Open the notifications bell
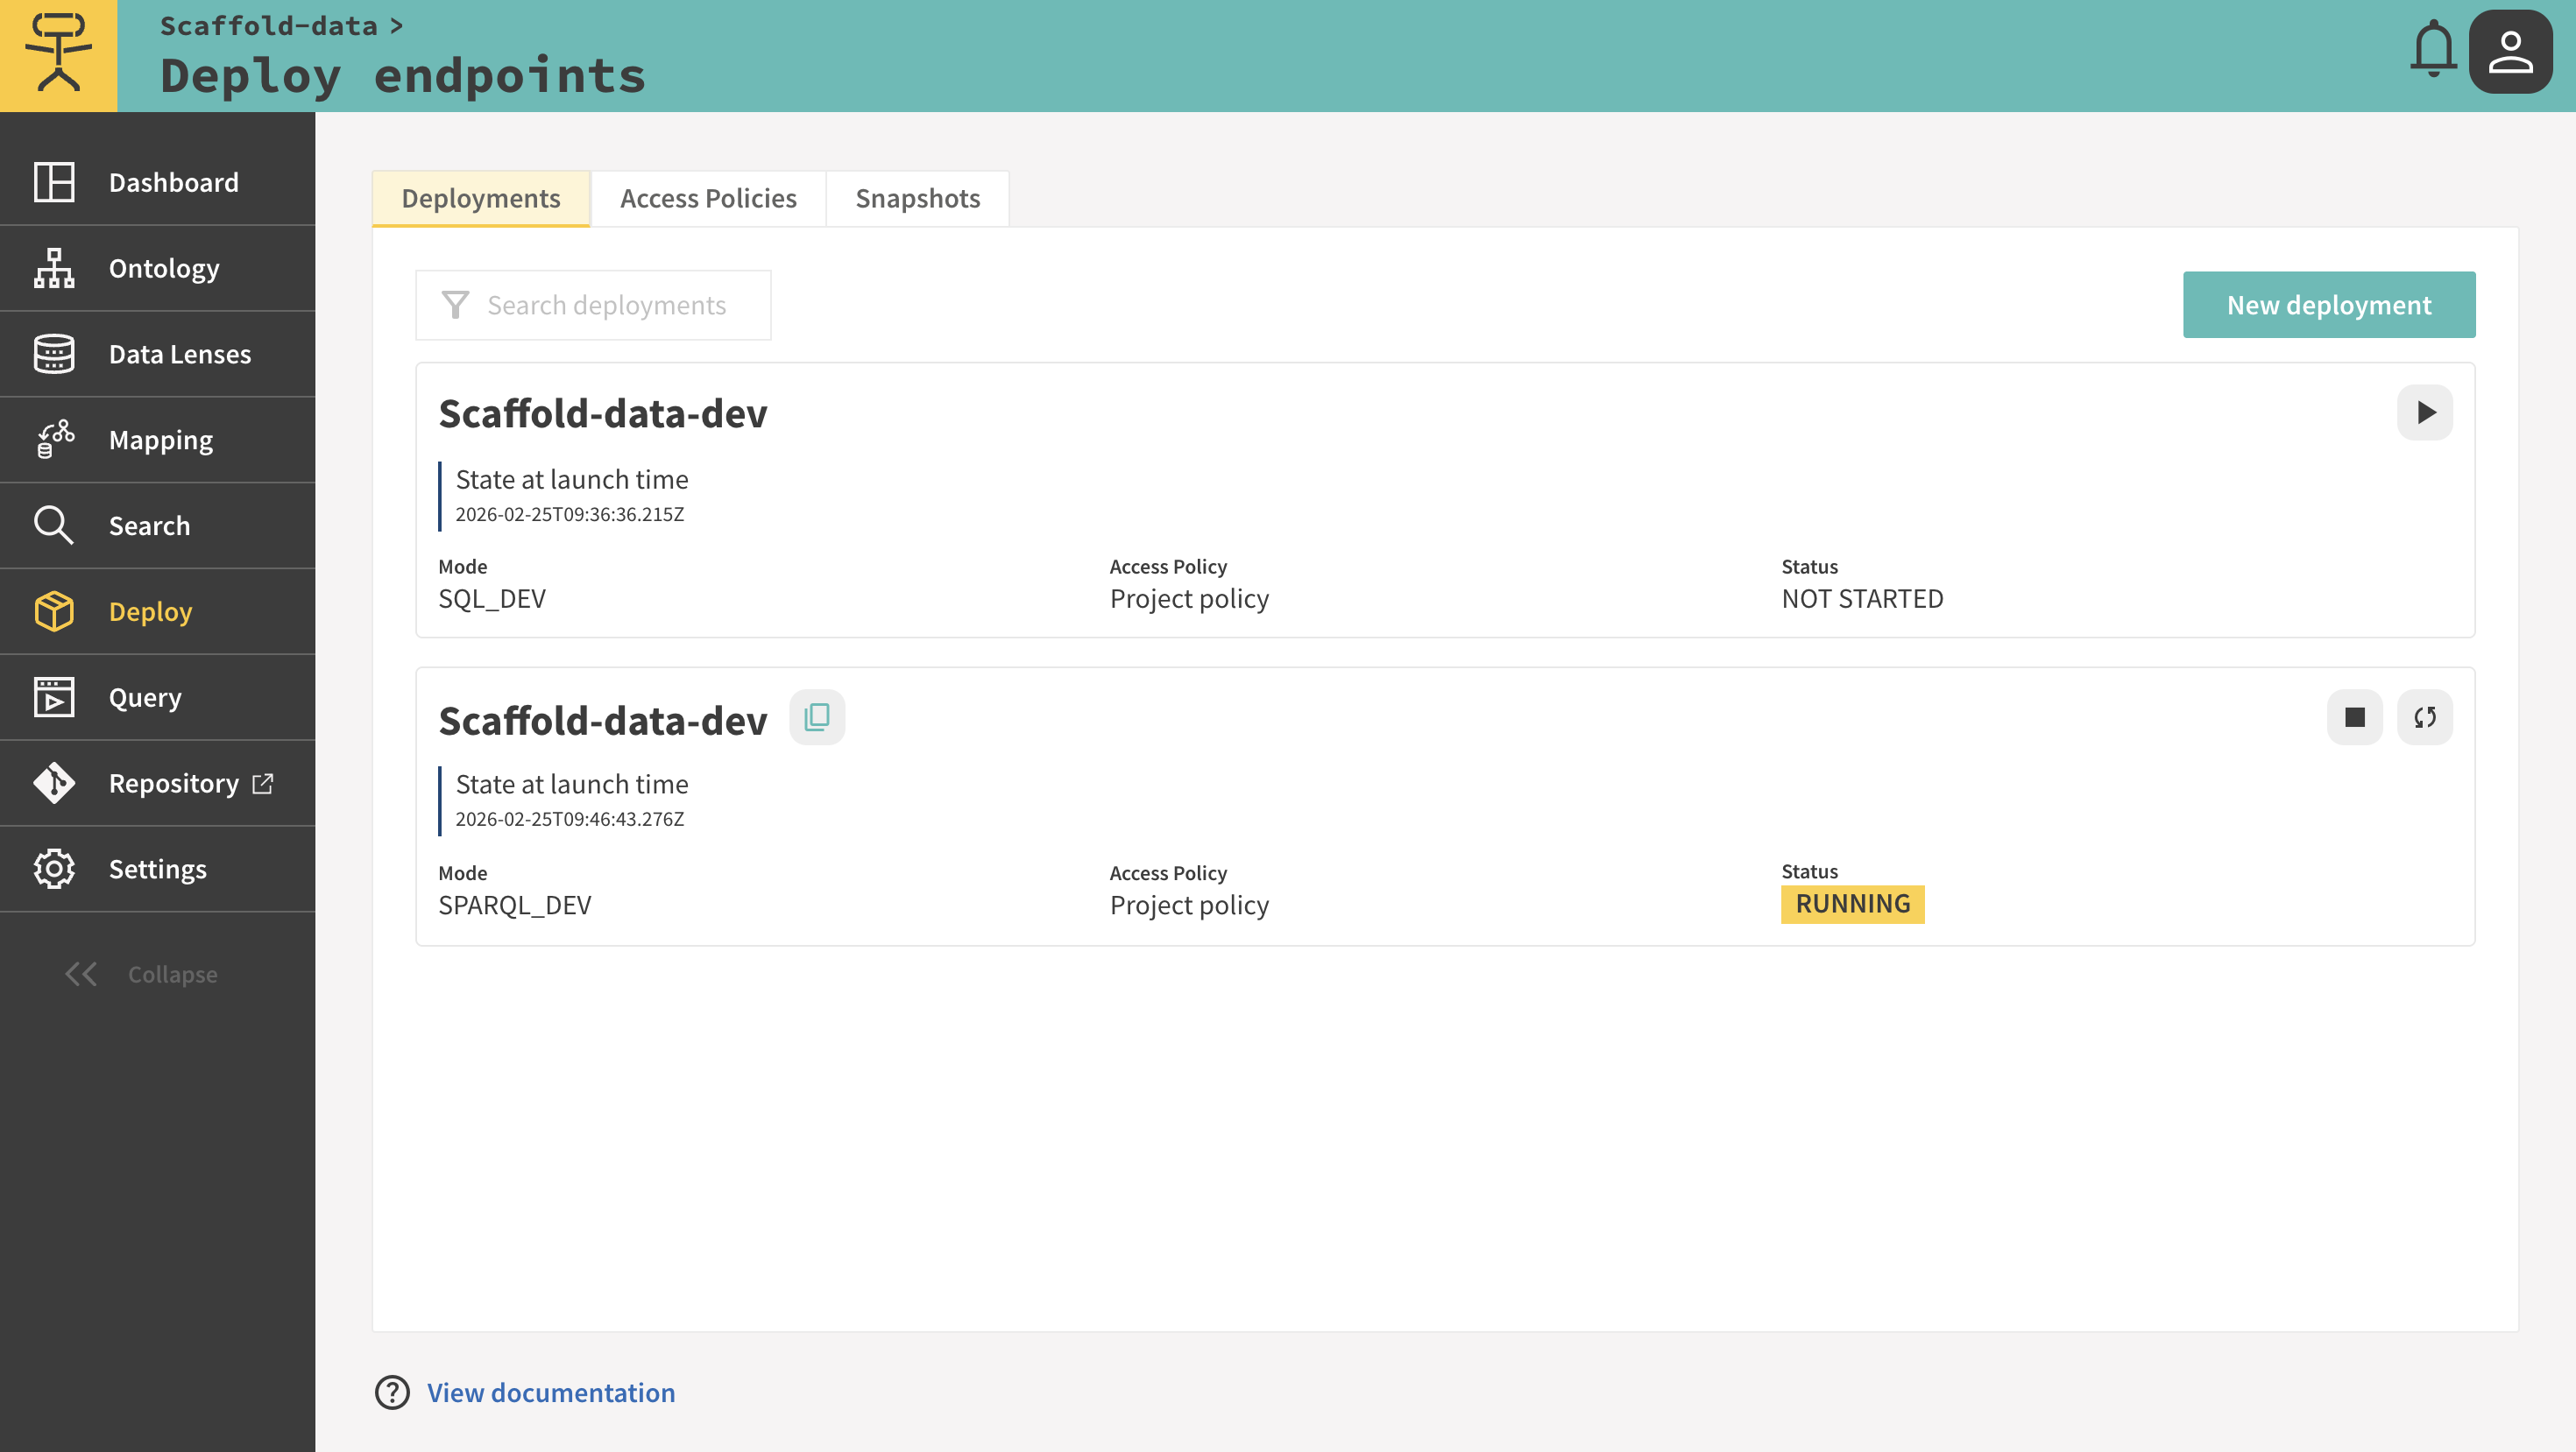 click(2432, 50)
